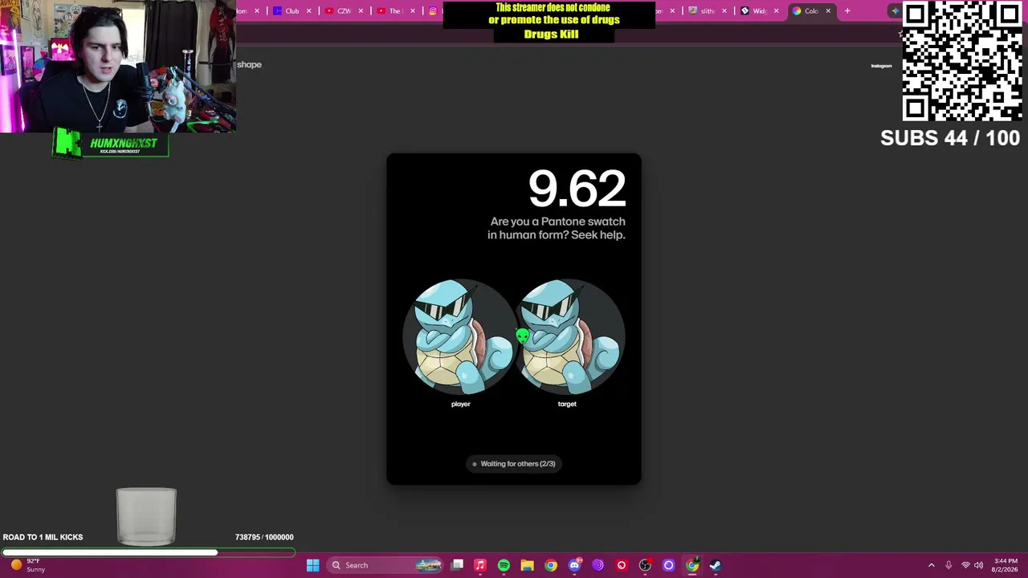
Task: Open Wi-Fi network settings in tray
Action: [965, 565]
